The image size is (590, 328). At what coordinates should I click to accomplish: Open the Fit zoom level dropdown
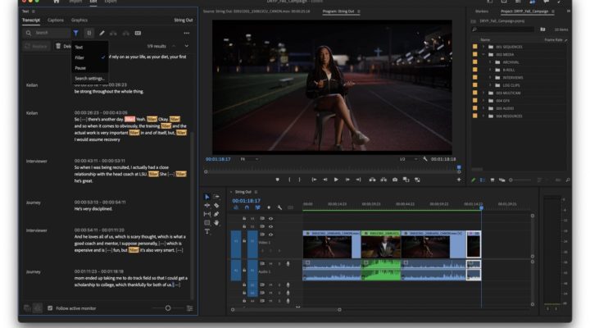pos(249,159)
